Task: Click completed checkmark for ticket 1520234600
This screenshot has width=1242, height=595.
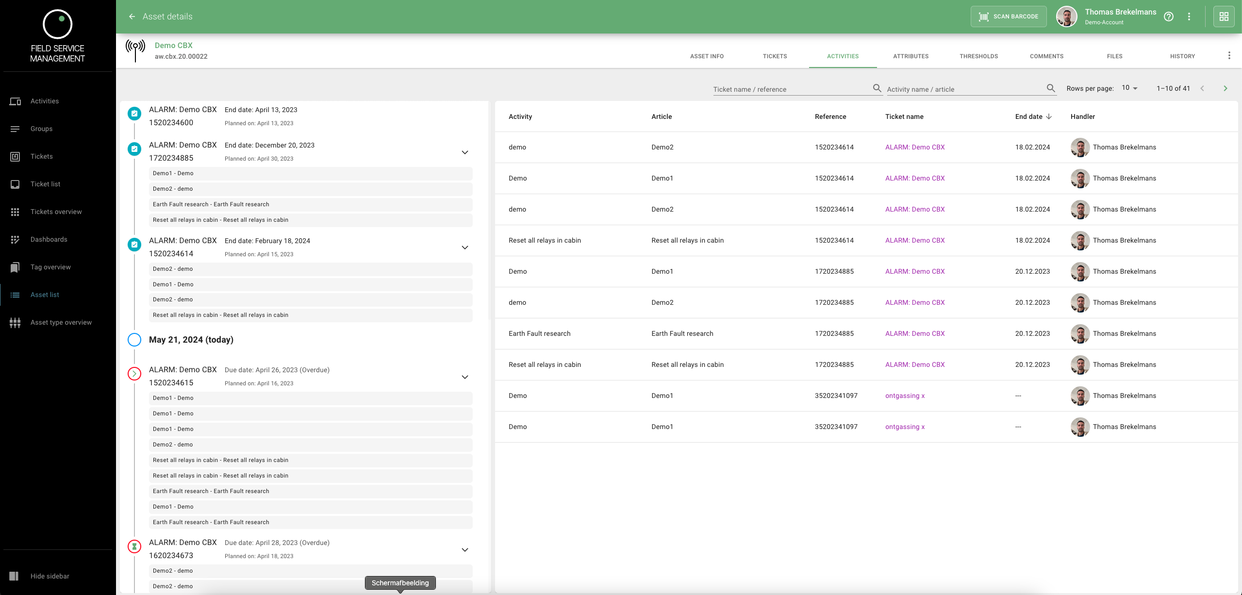Action: (134, 114)
